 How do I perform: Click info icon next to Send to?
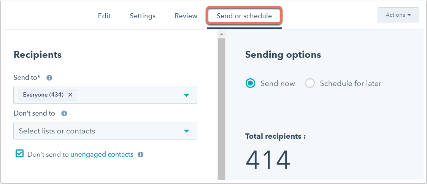(x=49, y=78)
